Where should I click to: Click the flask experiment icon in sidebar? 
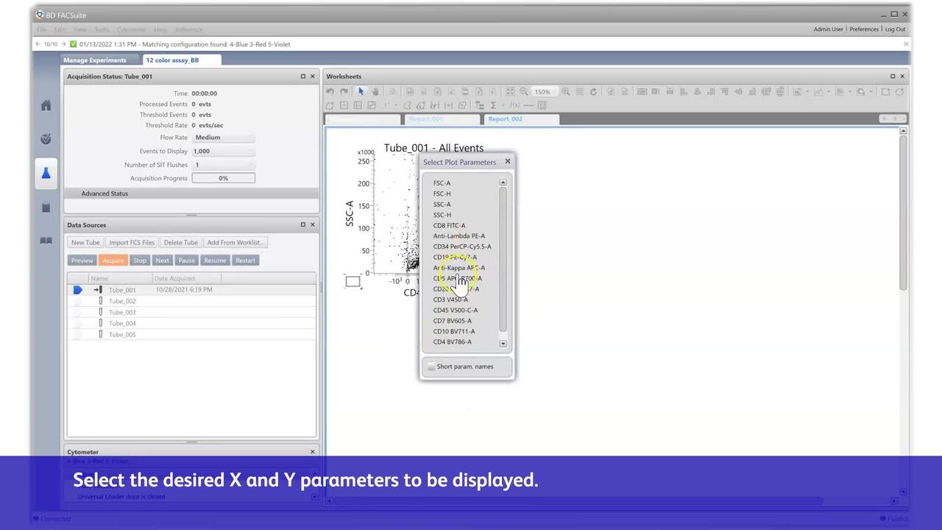click(x=46, y=173)
